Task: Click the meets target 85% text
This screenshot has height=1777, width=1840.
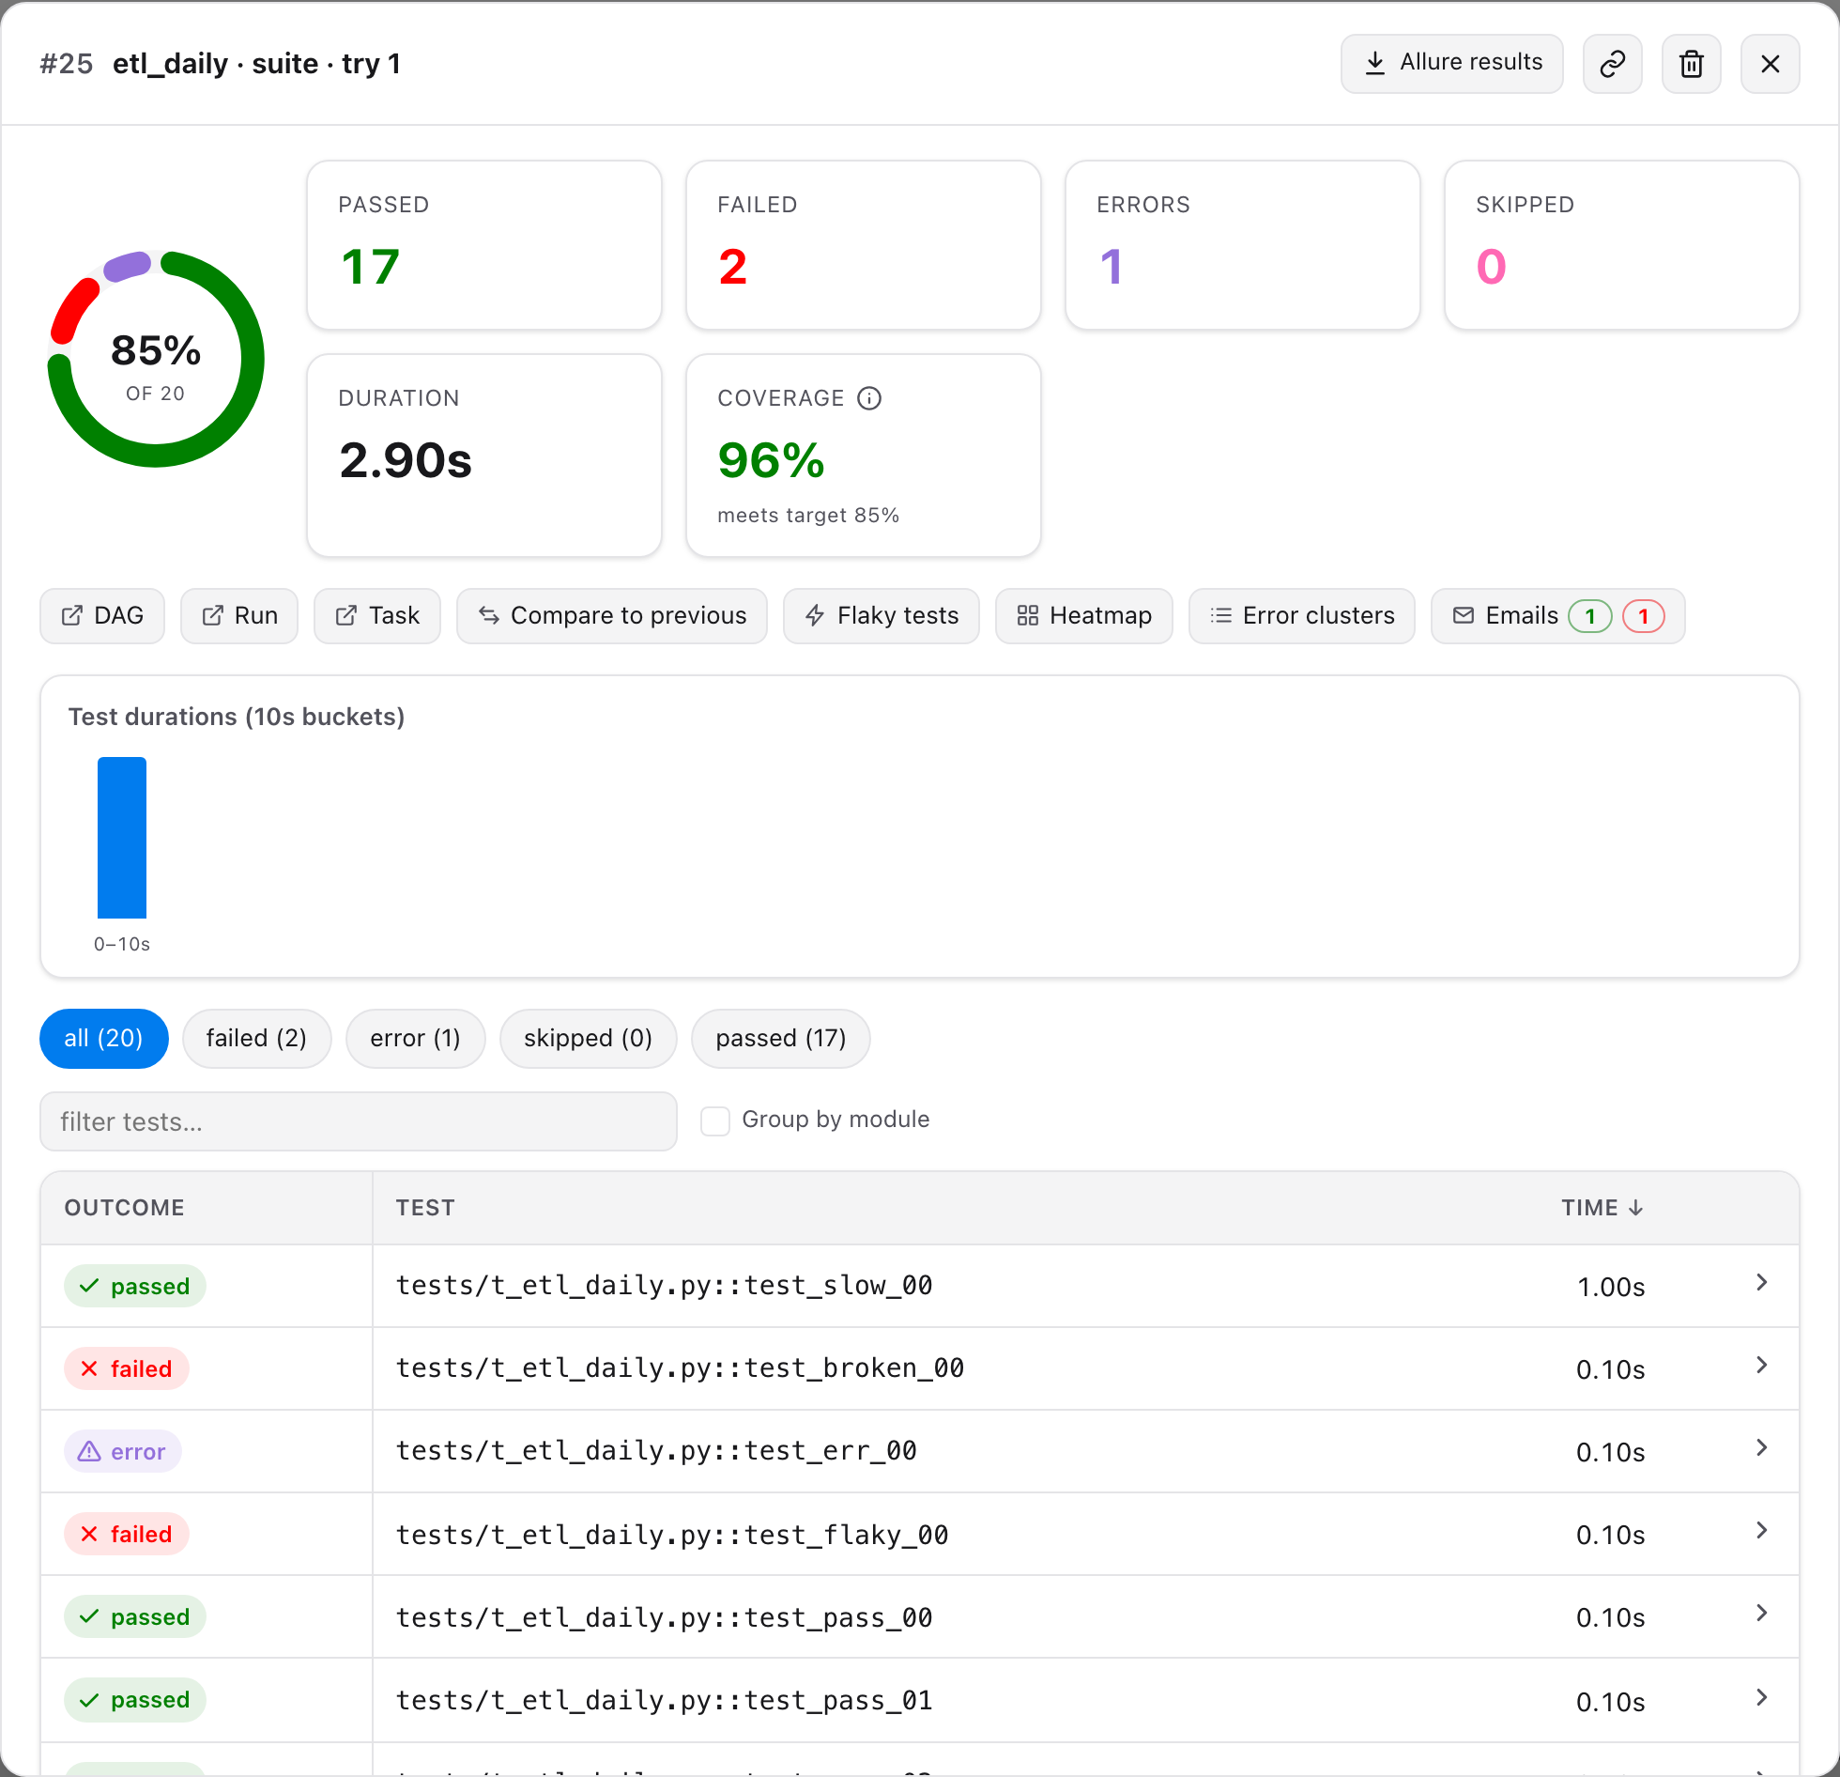Action: [808, 516]
